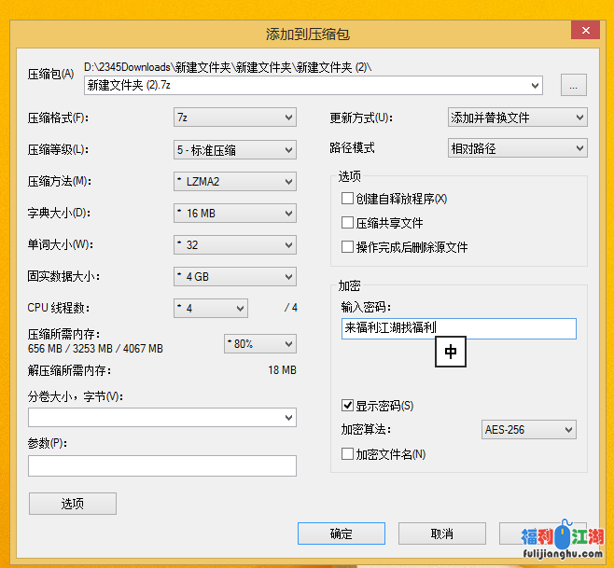Image resolution: width=614 pixels, height=568 pixels.
Task: Click the 确定 button
Action: (342, 533)
